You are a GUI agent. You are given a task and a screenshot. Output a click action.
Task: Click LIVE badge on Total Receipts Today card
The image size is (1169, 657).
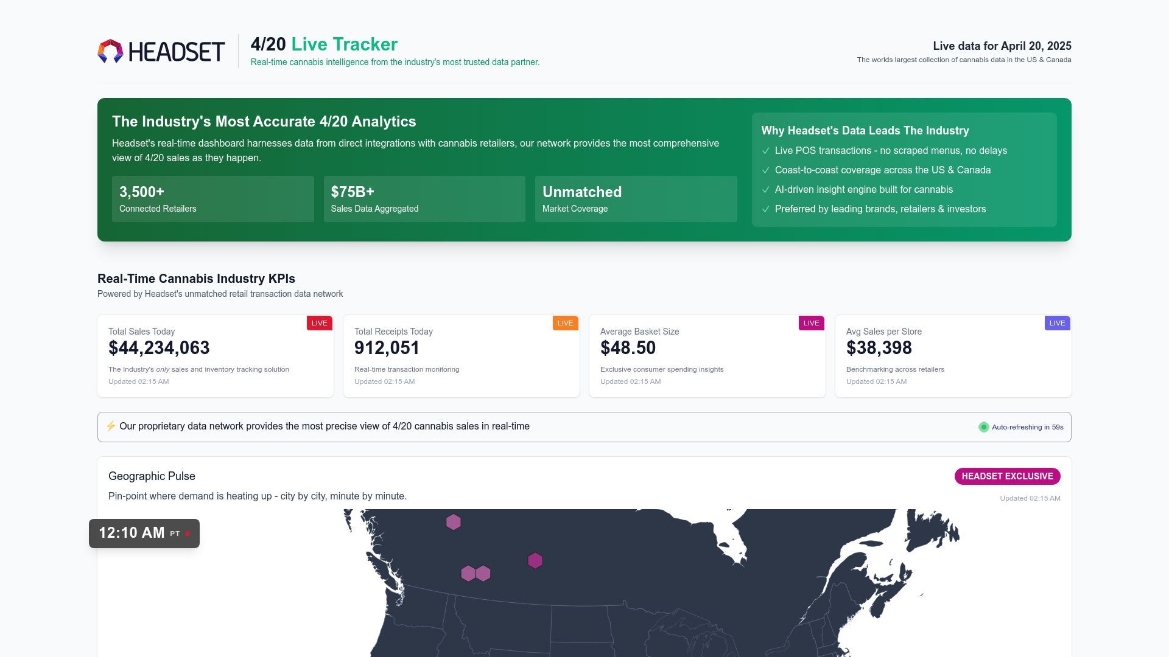(566, 323)
